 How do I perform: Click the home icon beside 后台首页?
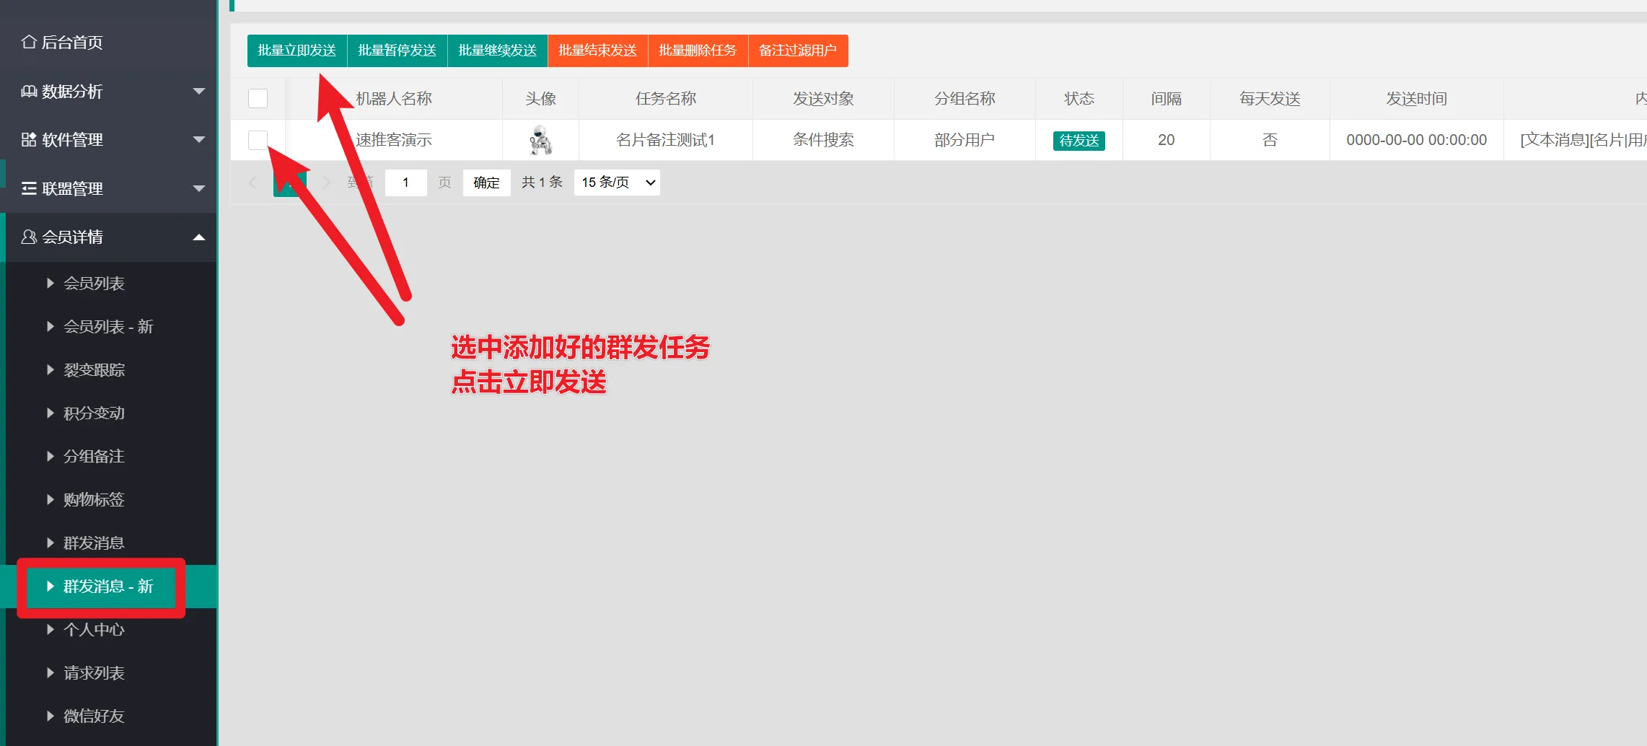[29, 42]
